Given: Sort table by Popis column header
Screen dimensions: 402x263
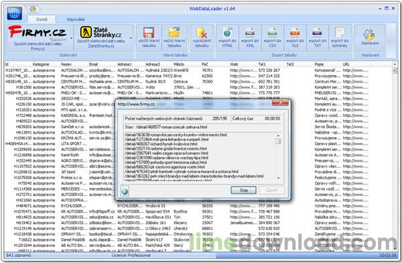Looking at the screenshot, I should pyautogui.click(x=328, y=64).
